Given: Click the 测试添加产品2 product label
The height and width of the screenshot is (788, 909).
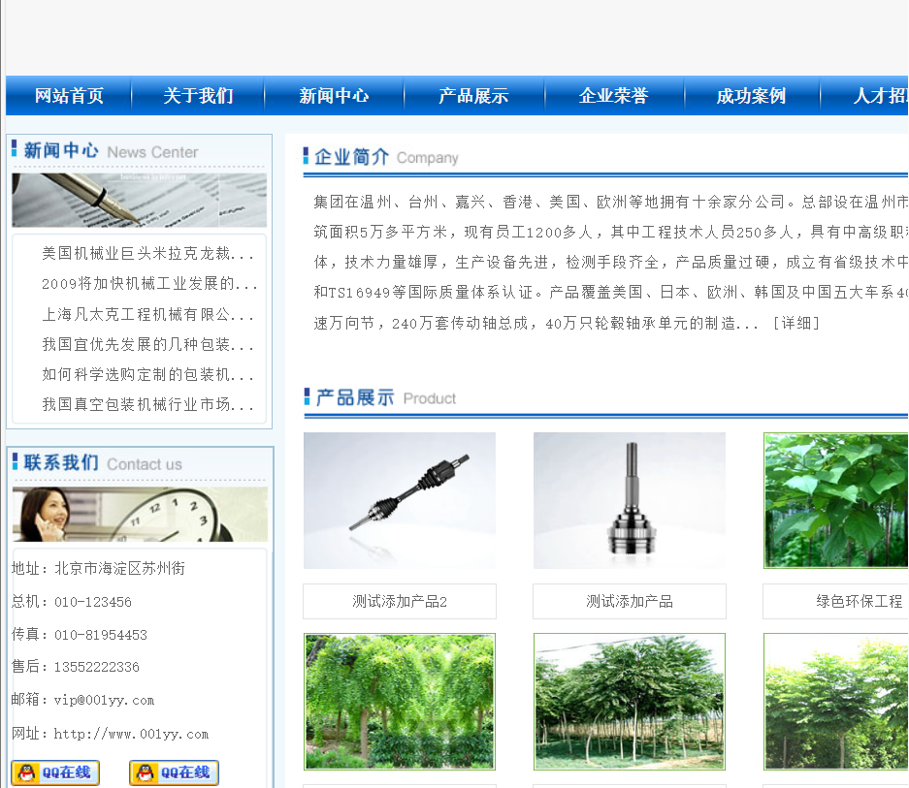Looking at the screenshot, I should click(400, 602).
